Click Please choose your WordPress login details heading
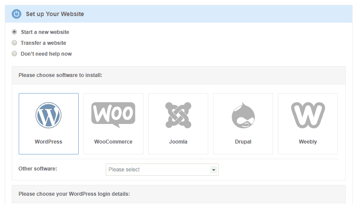357x204 pixels. click(74, 194)
